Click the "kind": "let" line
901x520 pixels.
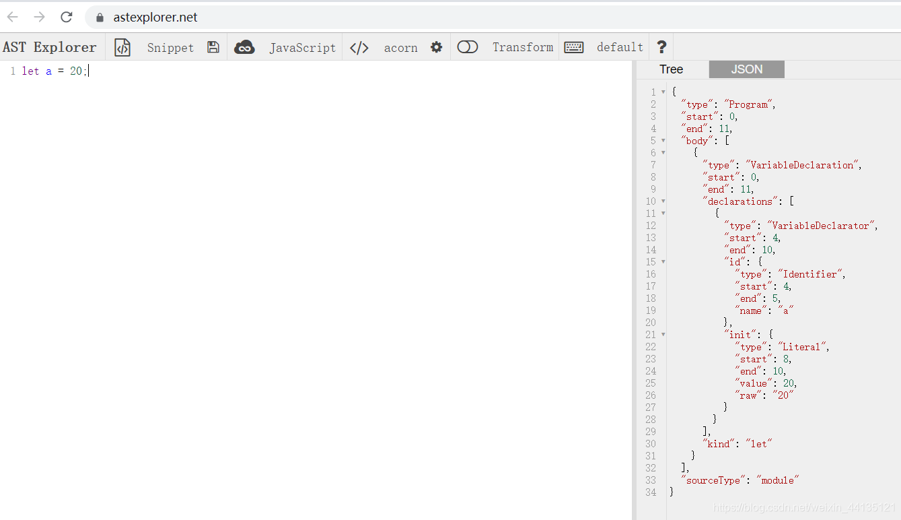click(737, 444)
